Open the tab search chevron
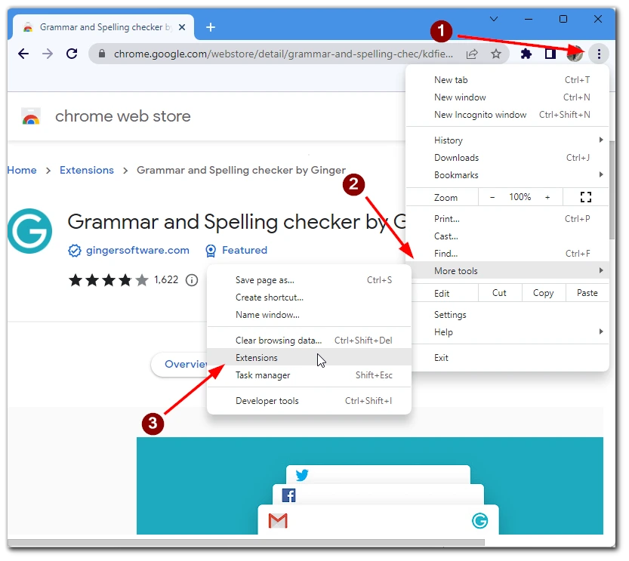 tap(494, 19)
